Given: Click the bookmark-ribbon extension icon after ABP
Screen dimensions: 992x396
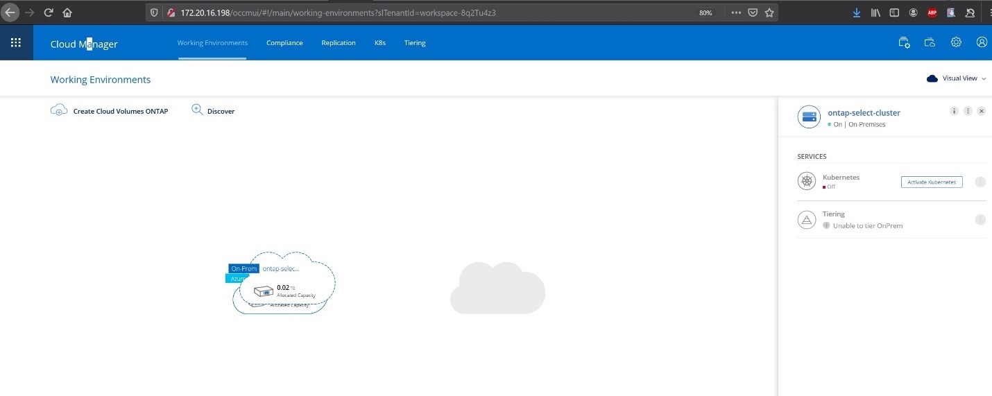Looking at the screenshot, I should (950, 12).
